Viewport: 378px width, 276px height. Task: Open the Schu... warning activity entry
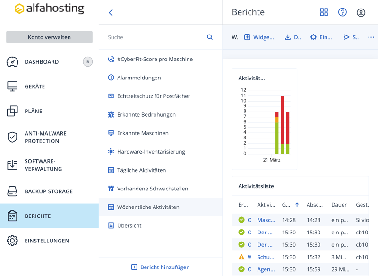pyautogui.click(x=266, y=257)
